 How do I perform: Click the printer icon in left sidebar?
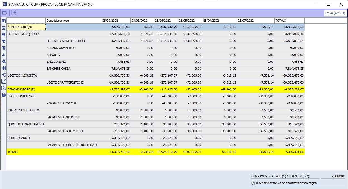4,95
